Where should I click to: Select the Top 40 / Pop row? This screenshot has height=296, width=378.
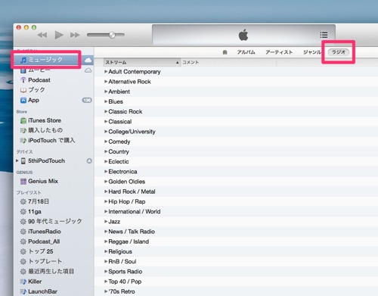pyautogui.click(x=236, y=282)
